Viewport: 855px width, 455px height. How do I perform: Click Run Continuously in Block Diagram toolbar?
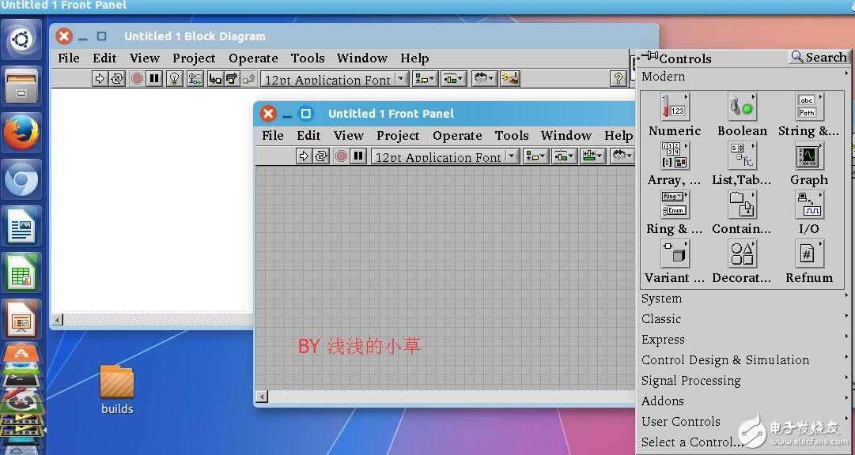coord(117,79)
